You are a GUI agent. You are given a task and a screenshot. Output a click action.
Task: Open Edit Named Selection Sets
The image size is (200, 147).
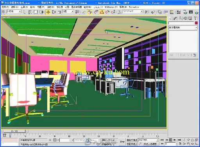119,12
